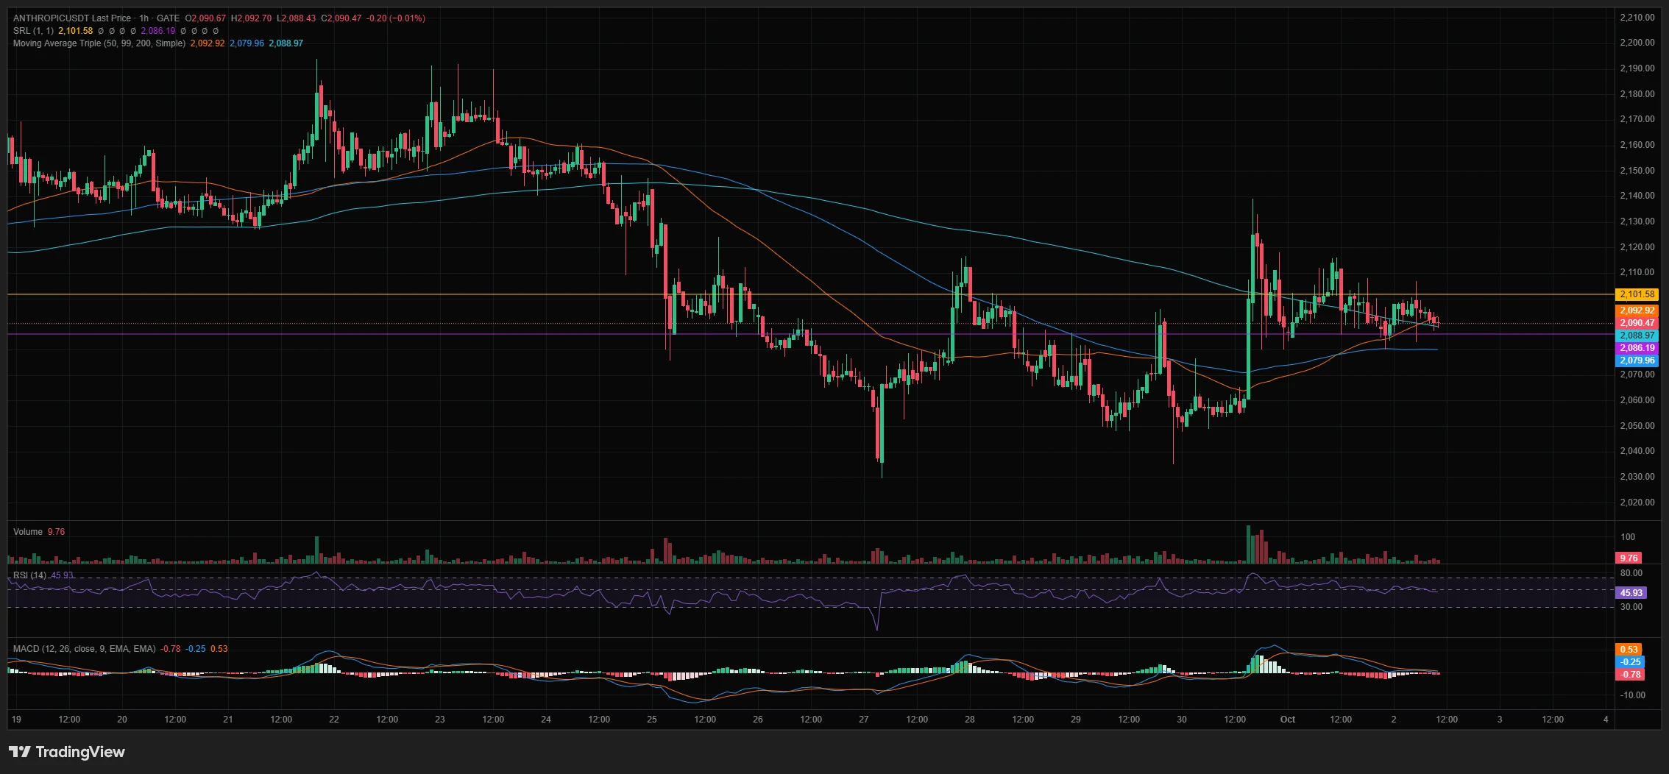The width and height of the screenshot is (1669, 774).
Task: Click the blue 2,079.96 price-axis tag
Action: tap(1637, 361)
